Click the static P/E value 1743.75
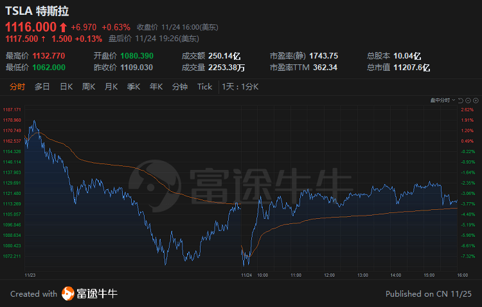Screen dimensions: 482x307 pyautogui.click(x=323, y=56)
